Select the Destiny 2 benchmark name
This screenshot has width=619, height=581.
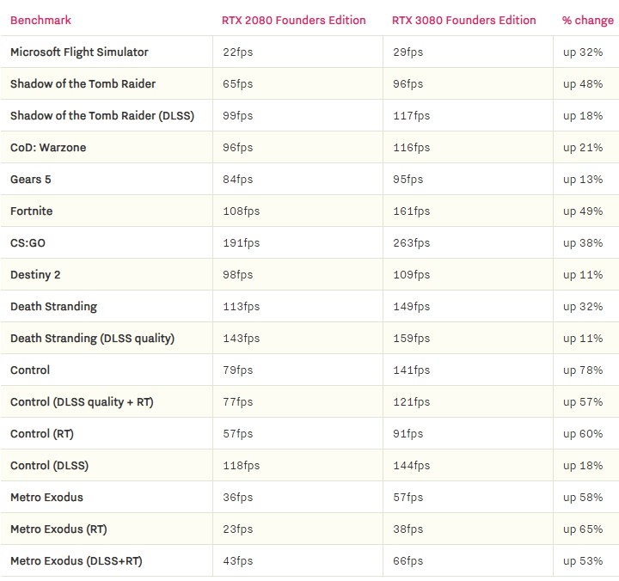(x=35, y=275)
